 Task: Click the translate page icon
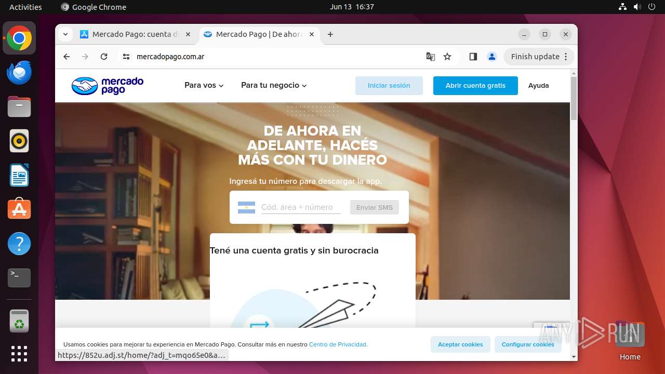(431, 57)
